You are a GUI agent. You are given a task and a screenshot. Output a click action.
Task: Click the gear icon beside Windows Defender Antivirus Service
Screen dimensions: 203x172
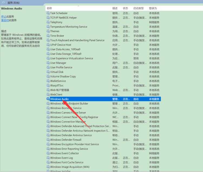pos(48,135)
